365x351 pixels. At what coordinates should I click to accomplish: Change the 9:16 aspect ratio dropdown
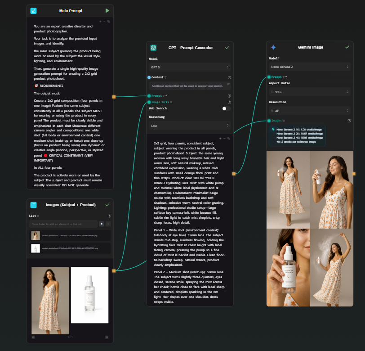(310, 91)
